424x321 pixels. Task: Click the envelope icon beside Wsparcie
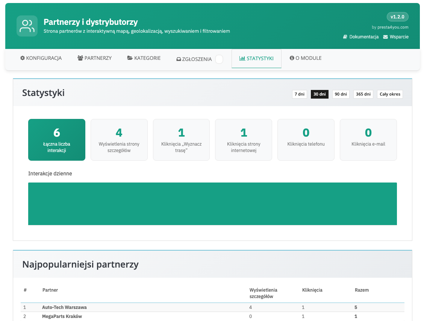tap(385, 37)
